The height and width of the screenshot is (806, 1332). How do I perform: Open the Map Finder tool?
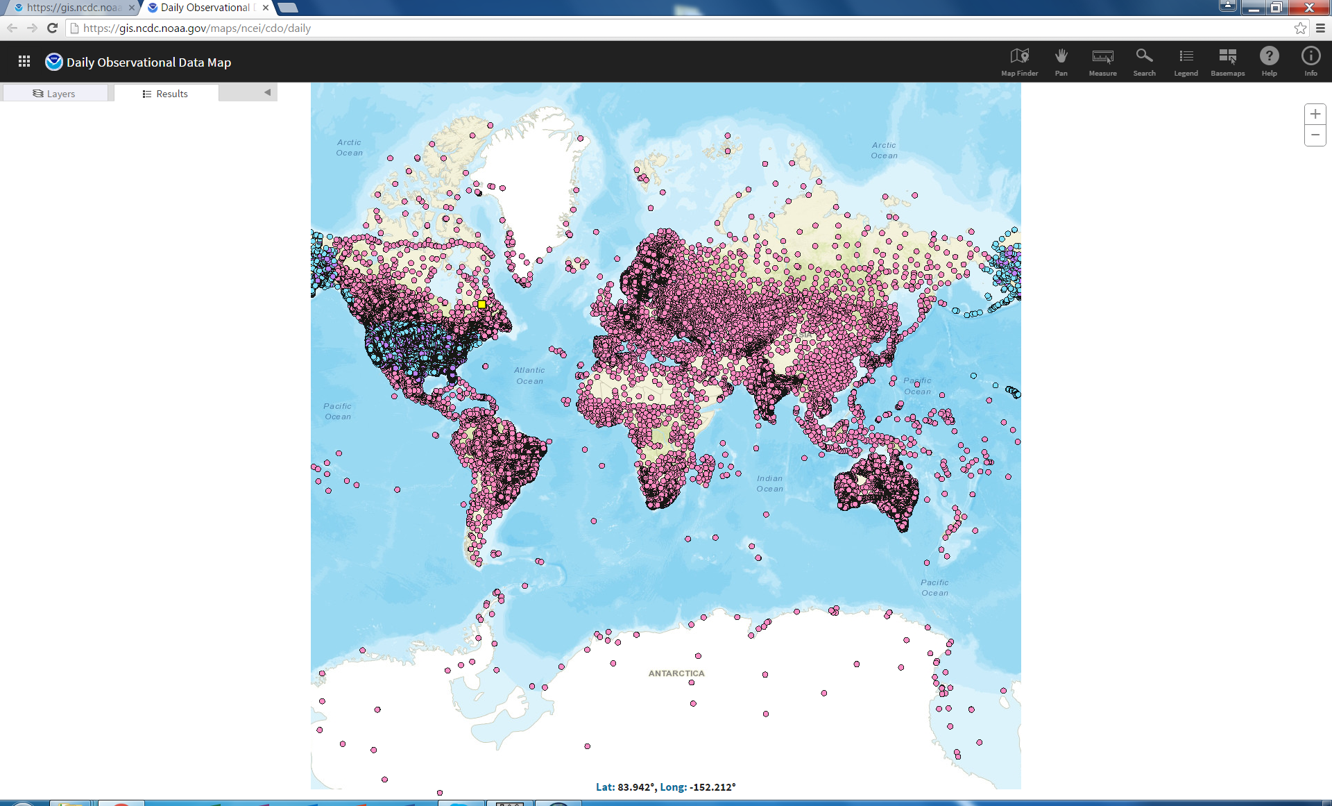[1019, 60]
